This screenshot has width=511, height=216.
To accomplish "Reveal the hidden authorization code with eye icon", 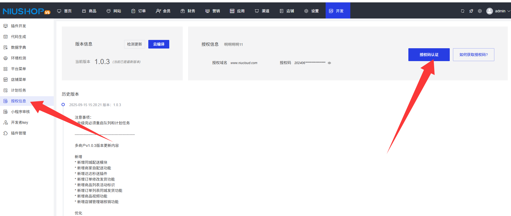I will (x=329, y=63).
